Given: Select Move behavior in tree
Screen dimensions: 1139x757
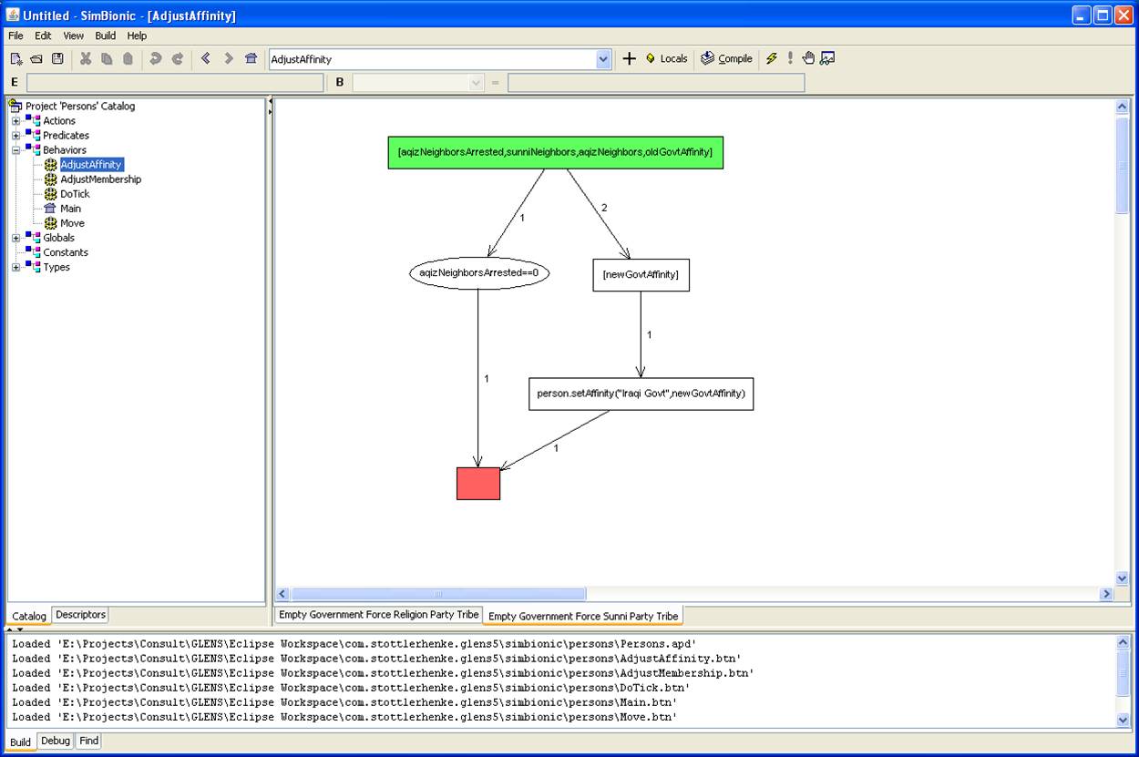Looking at the screenshot, I should (x=72, y=223).
